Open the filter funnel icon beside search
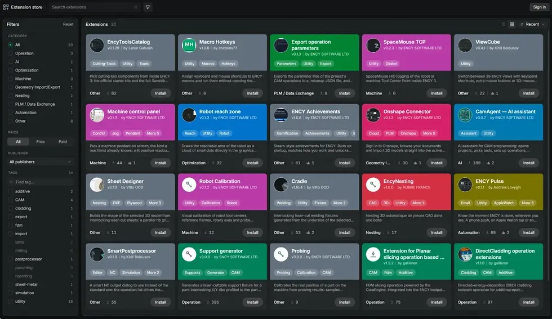This screenshot has width=552, height=319. 148,7
